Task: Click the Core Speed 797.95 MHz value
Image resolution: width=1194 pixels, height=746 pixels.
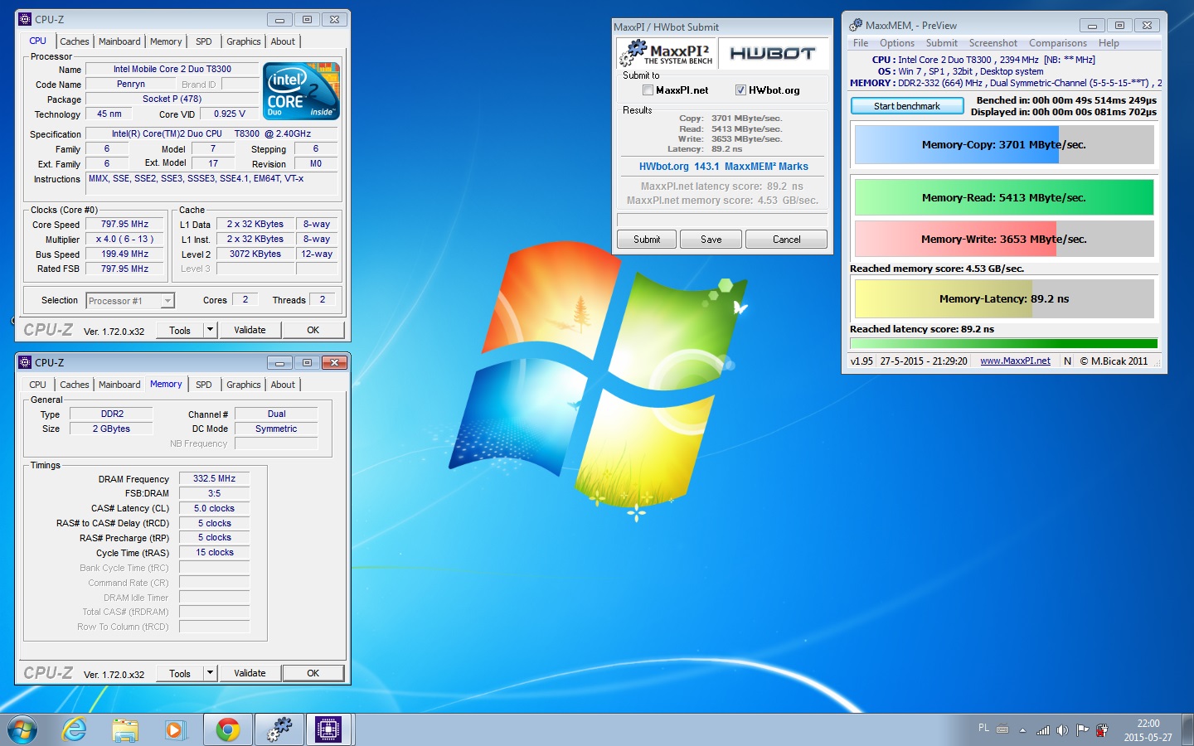Action: [x=125, y=225]
